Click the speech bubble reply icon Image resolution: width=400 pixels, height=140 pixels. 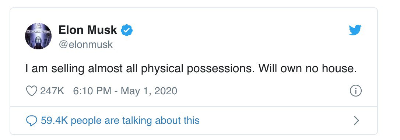tap(32, 120)
